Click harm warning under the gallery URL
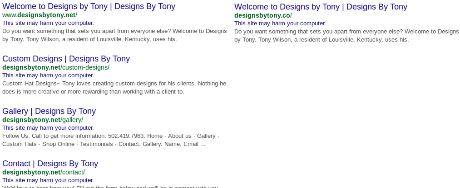460x188 pixels. [48, 128]
